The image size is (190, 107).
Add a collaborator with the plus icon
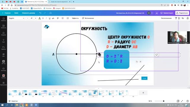tap(152, 13)
